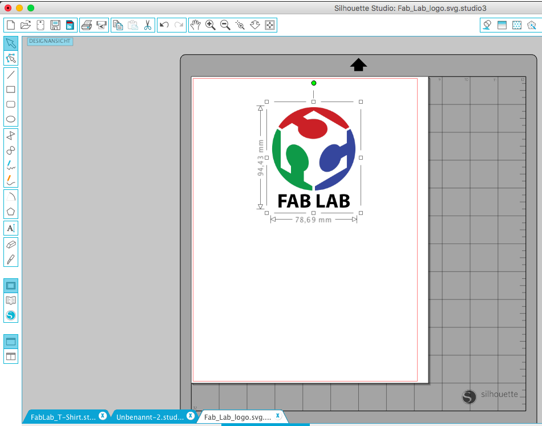The height and width of the screenshot is (426, 542).
Task: Select the Draw a Polygon tool
Action: coord(11,135)
